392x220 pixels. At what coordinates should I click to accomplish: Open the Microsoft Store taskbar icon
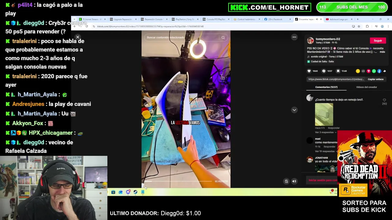click(113, 192)
